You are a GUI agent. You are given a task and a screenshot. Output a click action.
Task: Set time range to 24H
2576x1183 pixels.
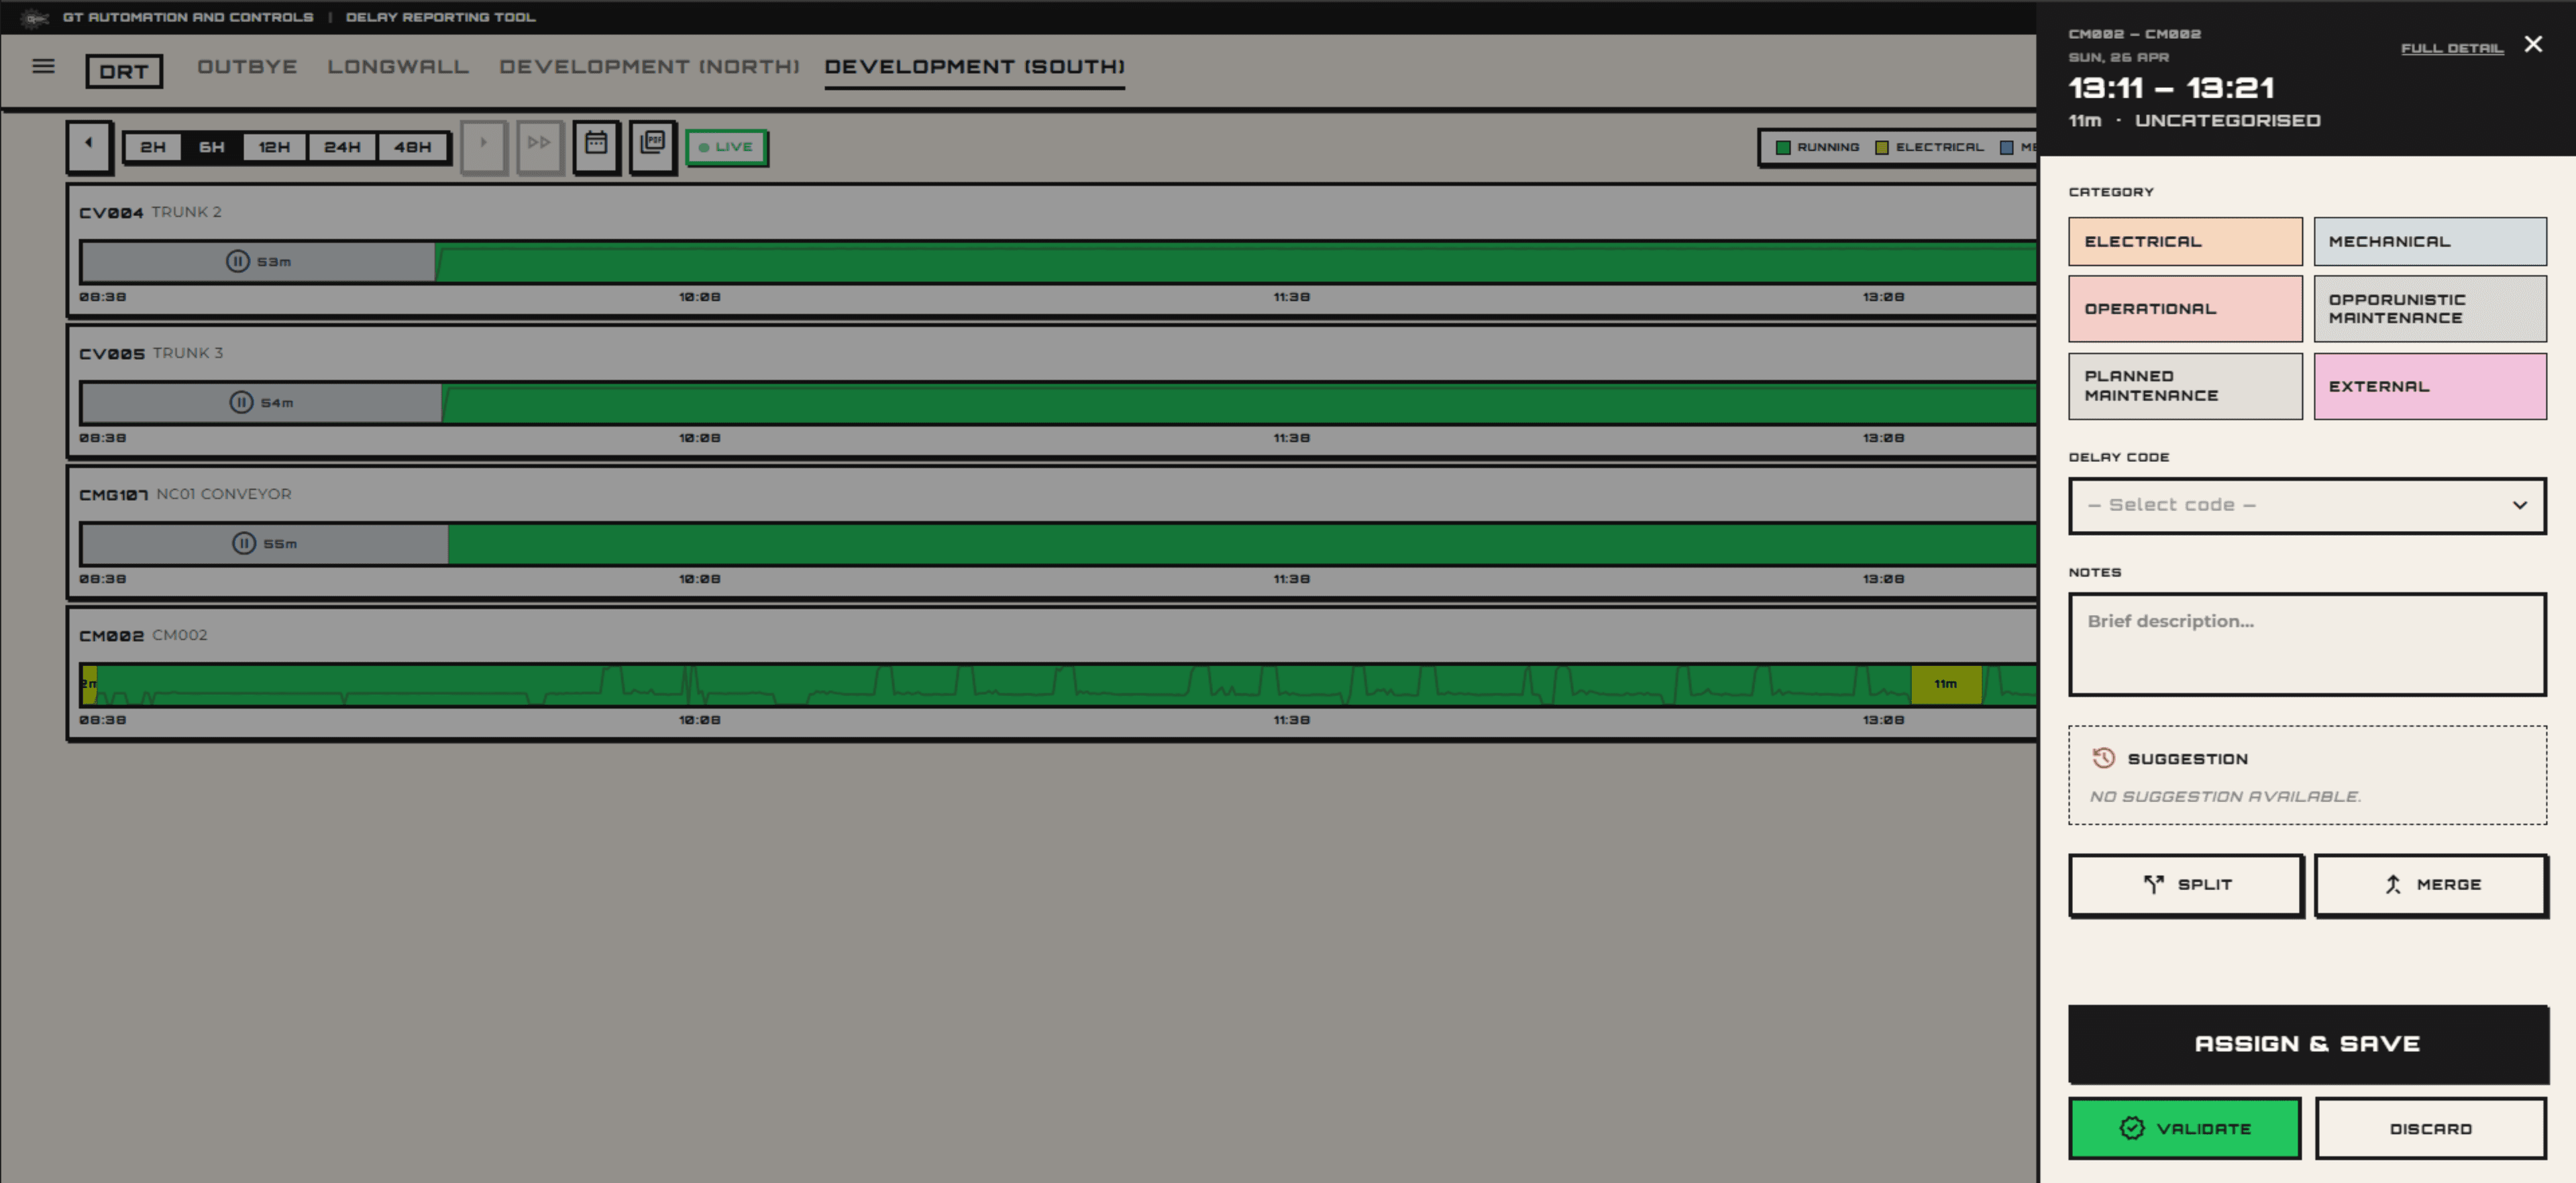(342, 147)
